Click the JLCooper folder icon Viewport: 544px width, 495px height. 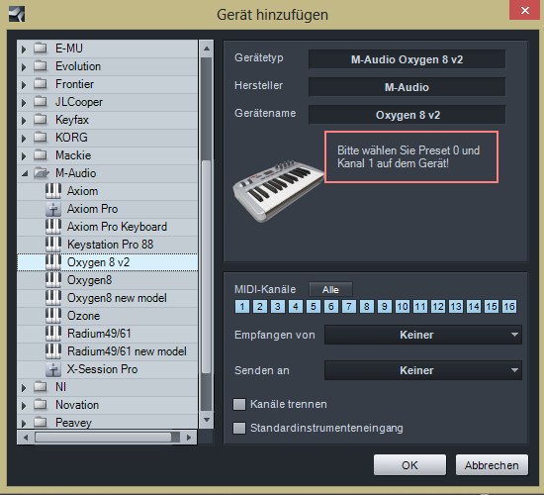tap(41, 101)
